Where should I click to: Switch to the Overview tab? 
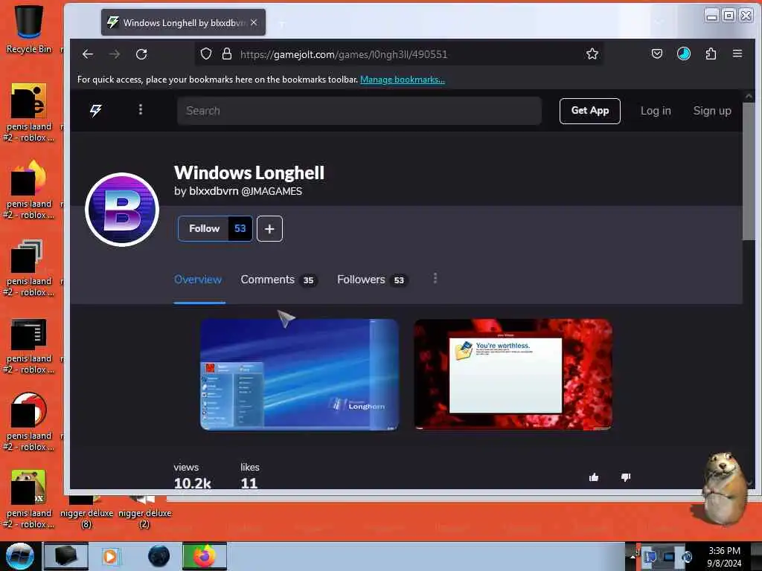coord(198,280)
